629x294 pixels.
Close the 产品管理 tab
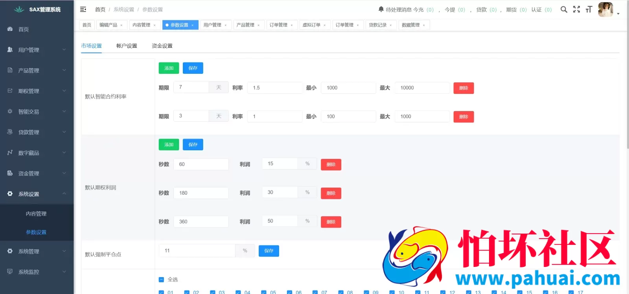[x=259, y=25]
